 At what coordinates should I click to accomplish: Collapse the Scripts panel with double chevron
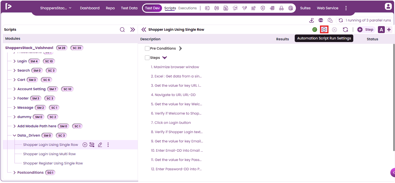pyautogui.click(x=133, y=30)
